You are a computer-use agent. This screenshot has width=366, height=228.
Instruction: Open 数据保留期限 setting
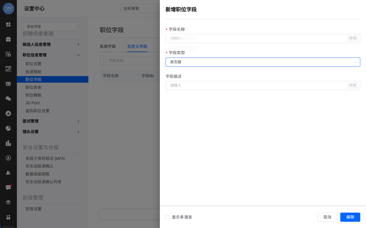[37, 174]
